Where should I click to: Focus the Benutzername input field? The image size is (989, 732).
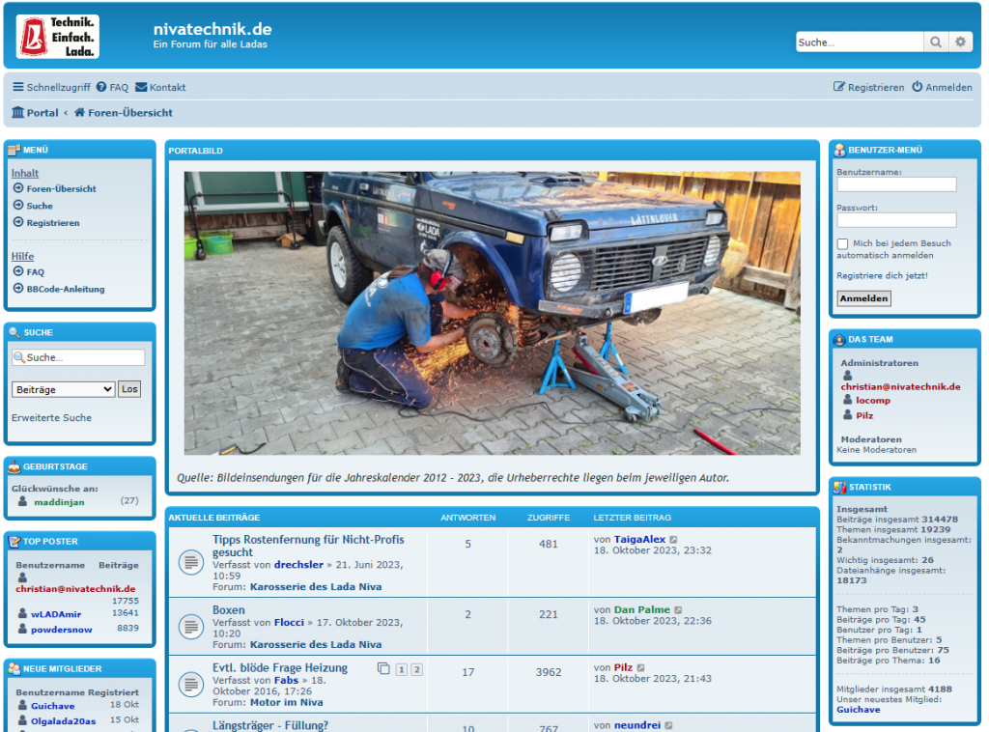pos(896,184)
